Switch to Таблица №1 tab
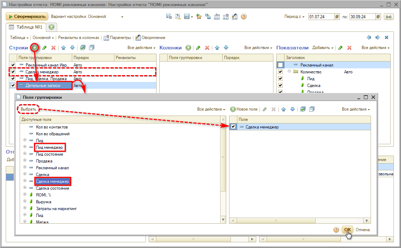This screenshot has height=248, width=401. (26, 27)
